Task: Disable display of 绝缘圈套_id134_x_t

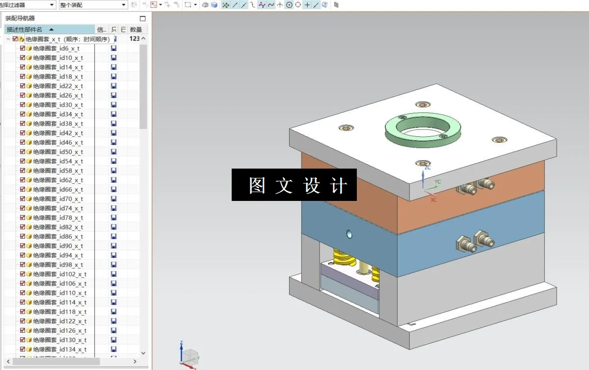Action: [22, 349]
